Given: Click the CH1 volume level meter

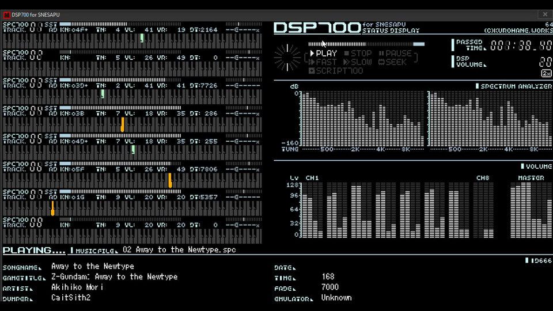Looking at the screenshot, I should tap(312, 210).
